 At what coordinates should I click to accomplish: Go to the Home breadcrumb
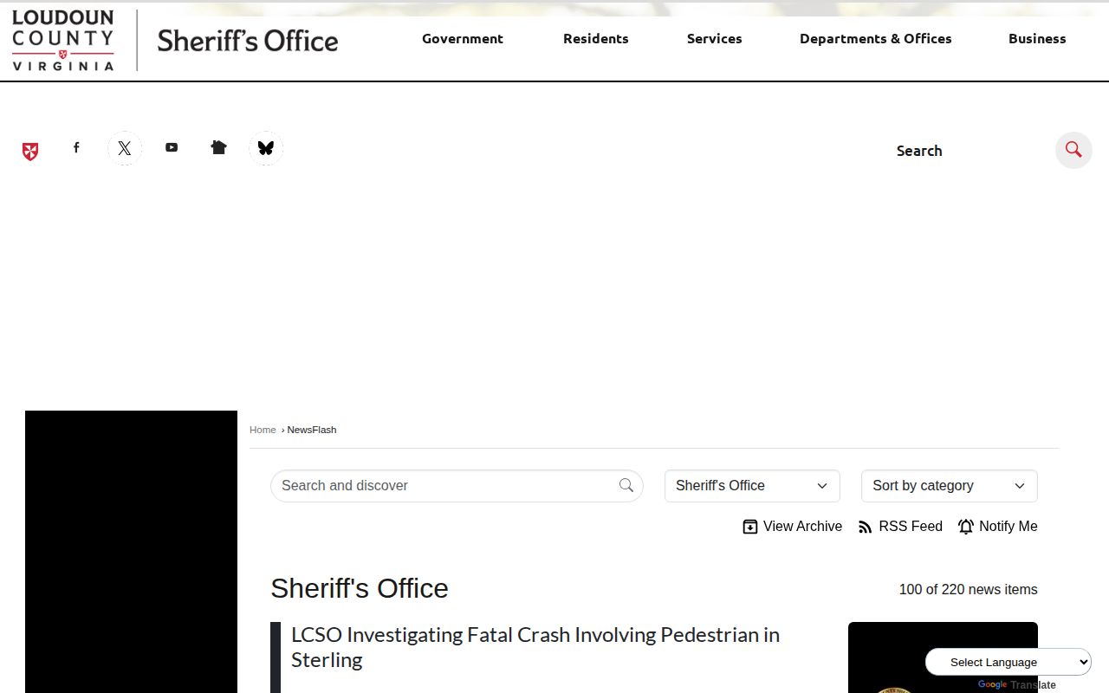tap(263, 430)
